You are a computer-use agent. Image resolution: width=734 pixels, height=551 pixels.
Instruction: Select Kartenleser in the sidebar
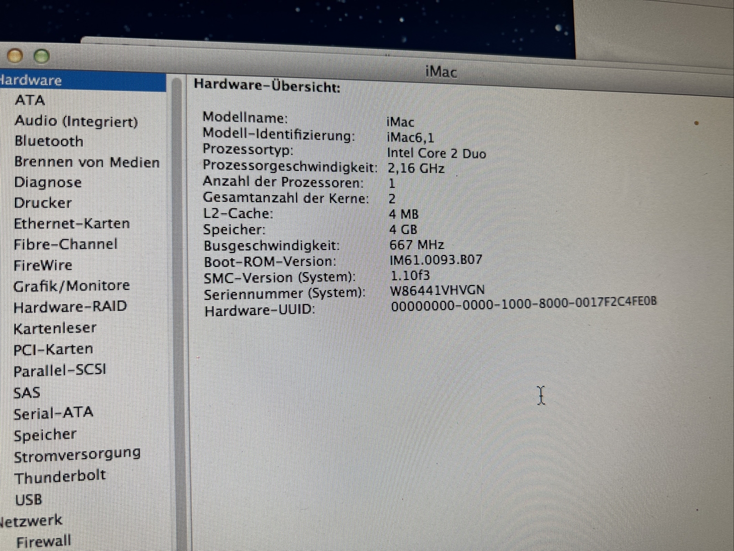(x=55, y=328)
